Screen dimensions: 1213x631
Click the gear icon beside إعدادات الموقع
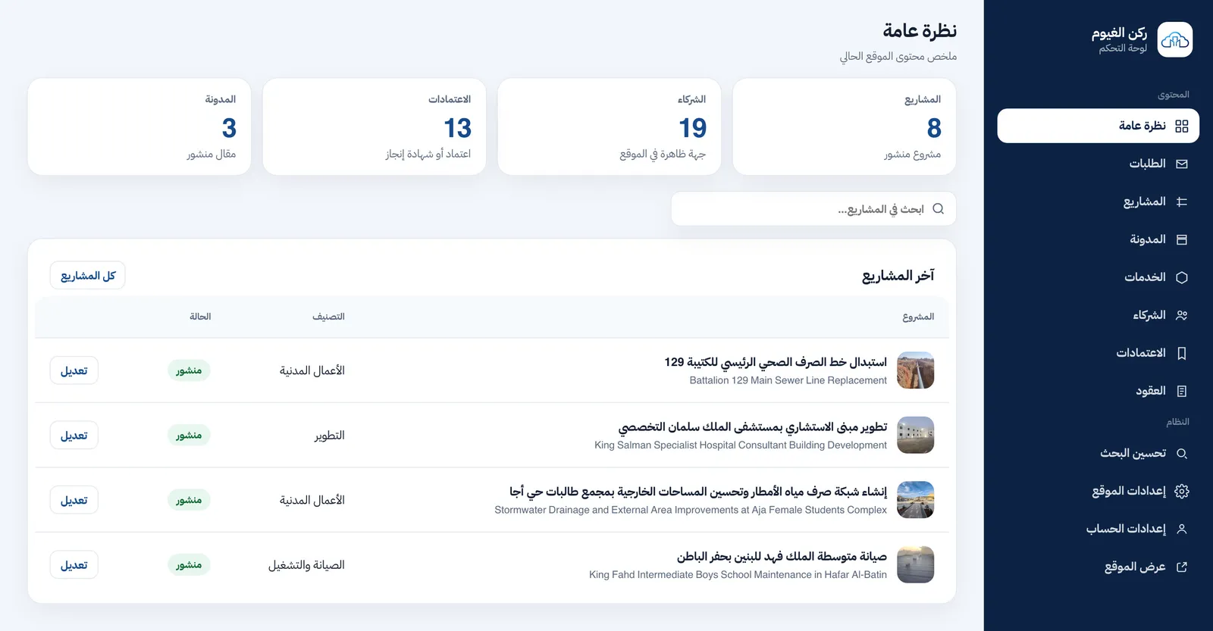coord(1181,491)
